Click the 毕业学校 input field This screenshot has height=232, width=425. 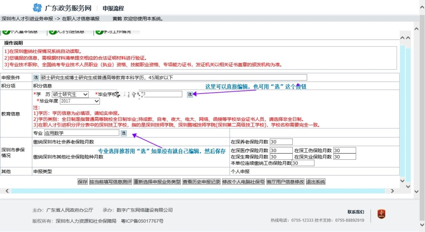point(150,94)
